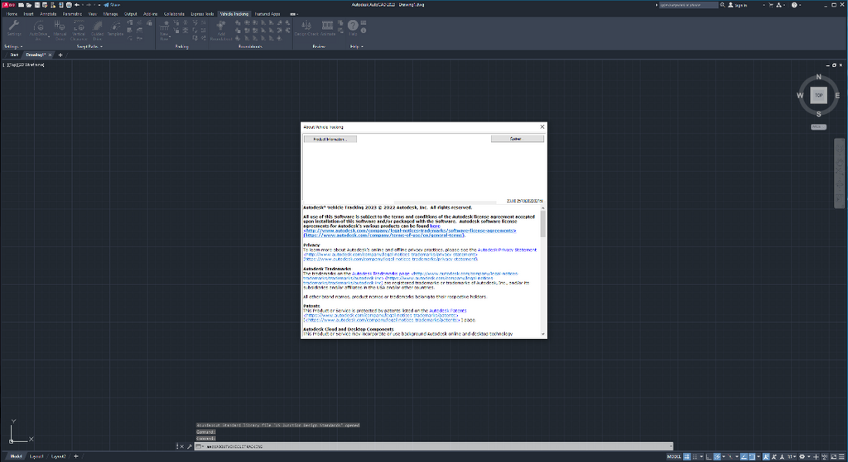848x462 pixels.
Task: Click the Sign In user icon
Action: click(x=730, y=5)
